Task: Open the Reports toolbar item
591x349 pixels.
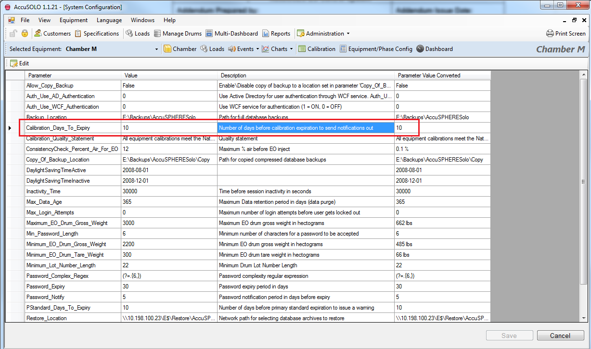Action: 276,34
